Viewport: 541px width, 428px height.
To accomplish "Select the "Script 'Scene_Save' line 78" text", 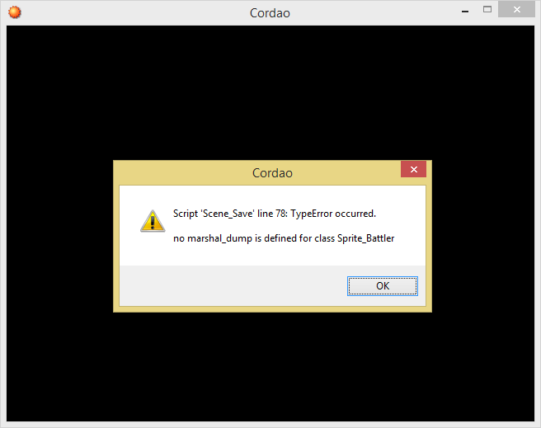I will (x=230, y=214).
